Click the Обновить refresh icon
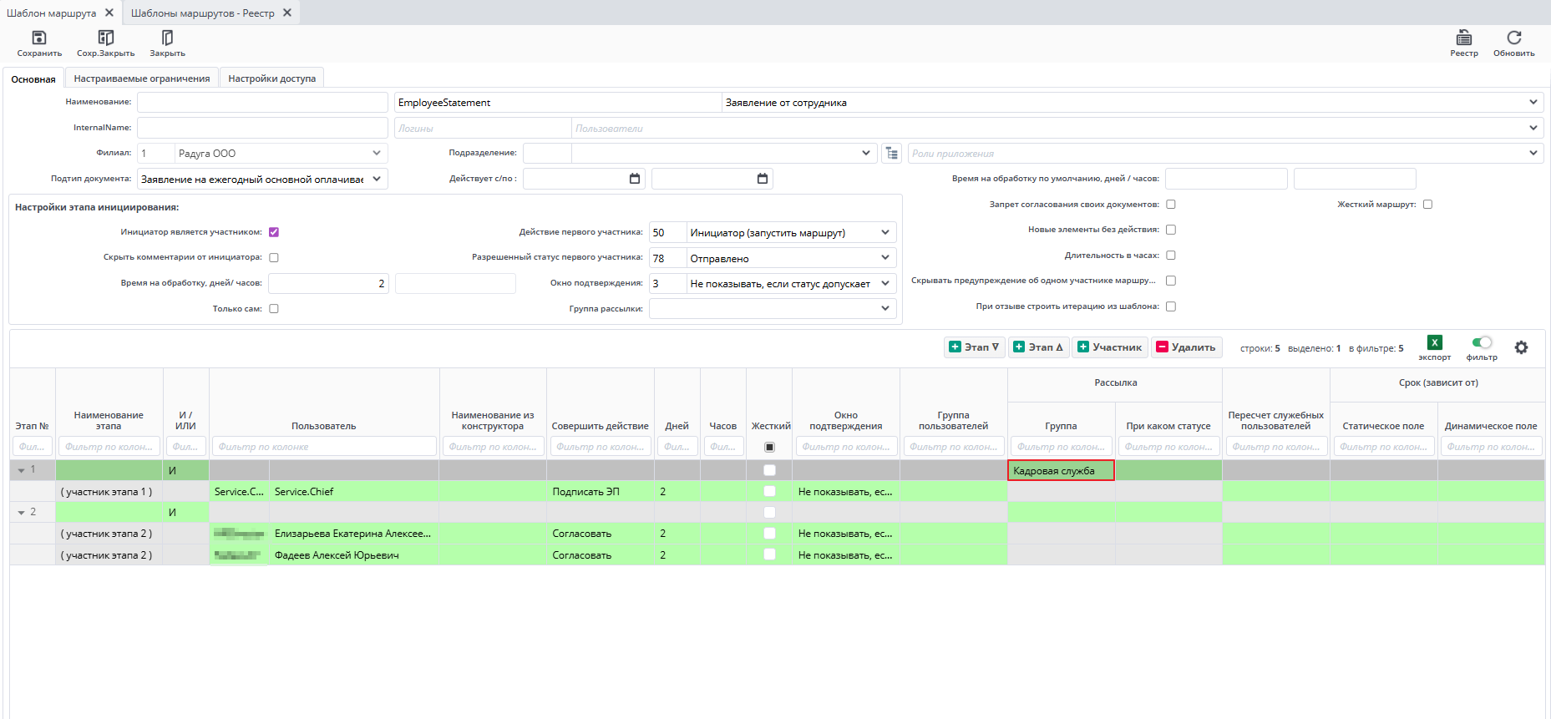The width and height of the screenshot is (1551, 719). tap(1513, 38)
